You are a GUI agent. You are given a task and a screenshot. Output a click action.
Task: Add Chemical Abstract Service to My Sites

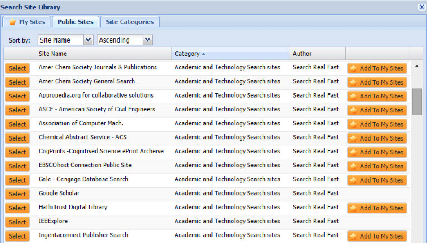377,138
